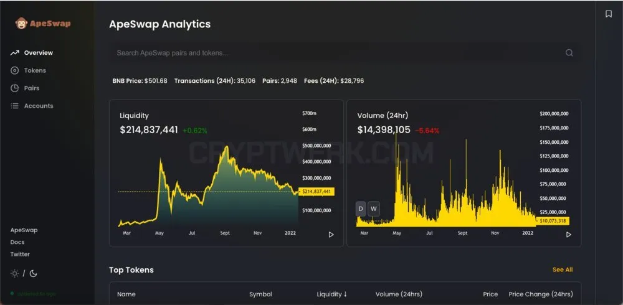
Task: Click the Pairs pie chart icon
Action: pos(15,88)
